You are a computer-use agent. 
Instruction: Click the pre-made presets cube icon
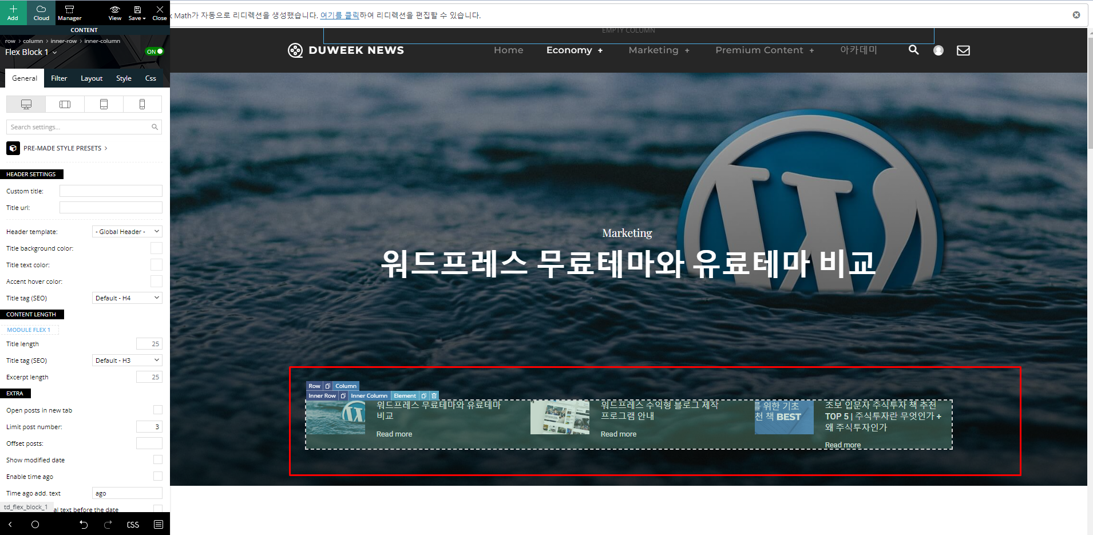13,148
